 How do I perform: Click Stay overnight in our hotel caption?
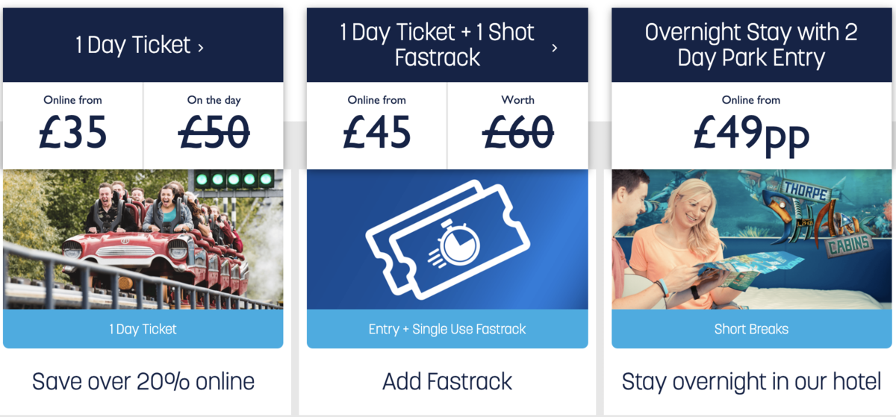[x=751, y=382]
